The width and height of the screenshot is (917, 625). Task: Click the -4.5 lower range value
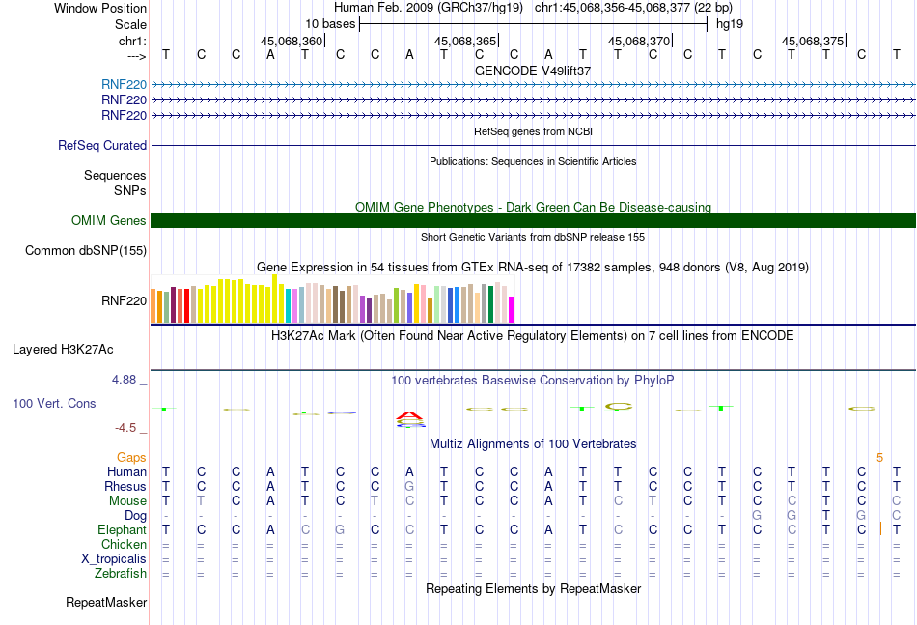click(125, 428)
